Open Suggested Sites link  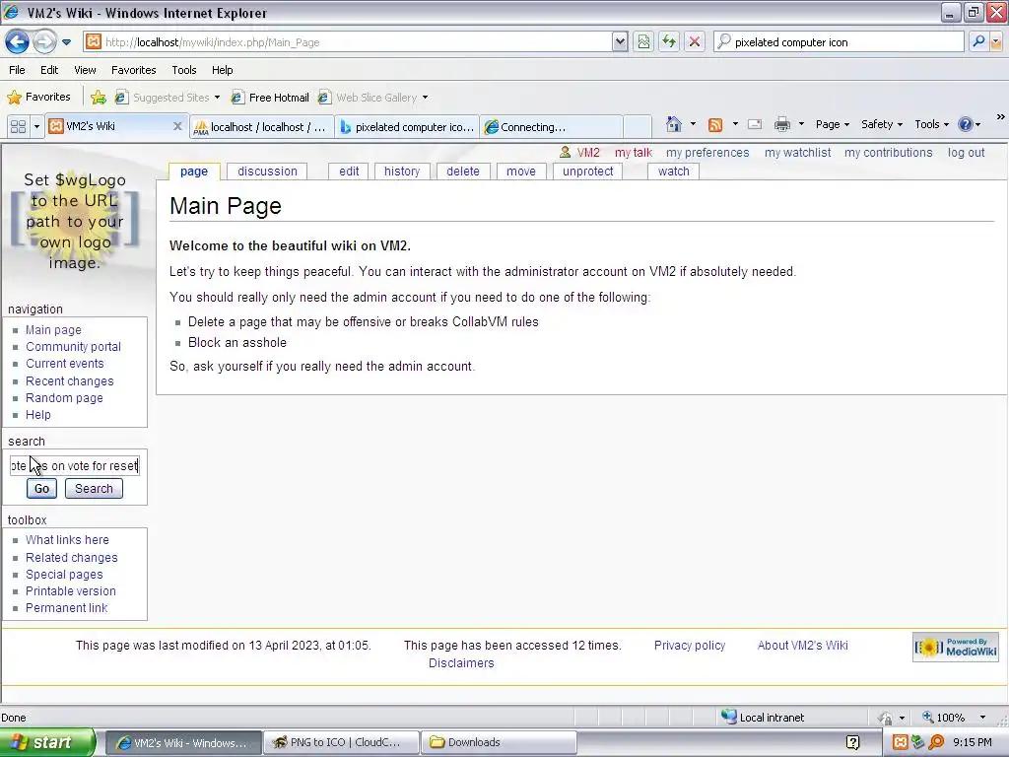(x=168, y=98)
